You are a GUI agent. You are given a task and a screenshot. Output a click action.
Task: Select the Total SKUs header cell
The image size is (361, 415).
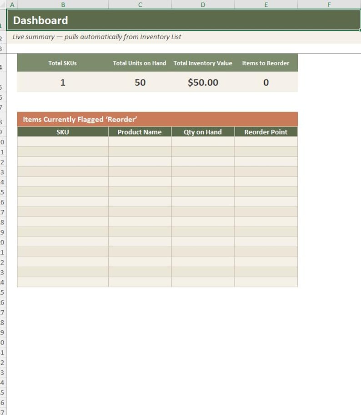[x=63, y=63]
